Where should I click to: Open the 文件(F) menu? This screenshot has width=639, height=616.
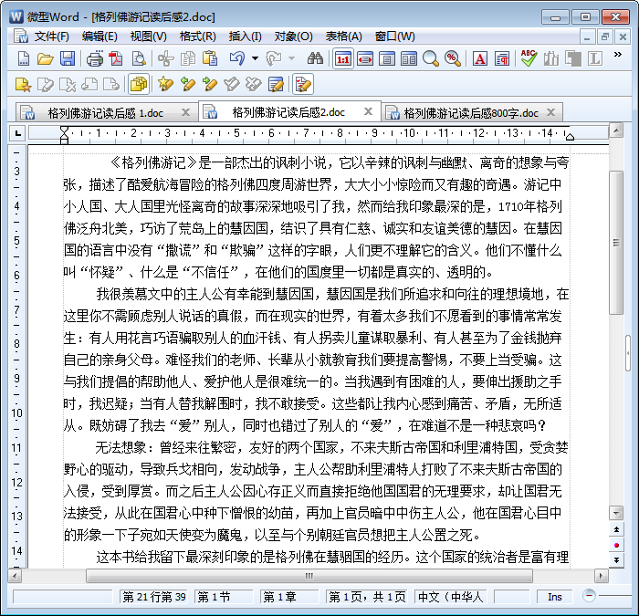51,37
